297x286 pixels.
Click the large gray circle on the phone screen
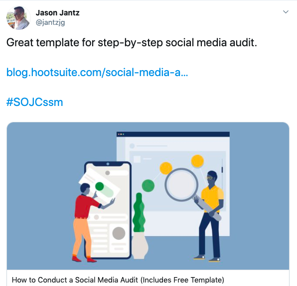coord(119,233)
